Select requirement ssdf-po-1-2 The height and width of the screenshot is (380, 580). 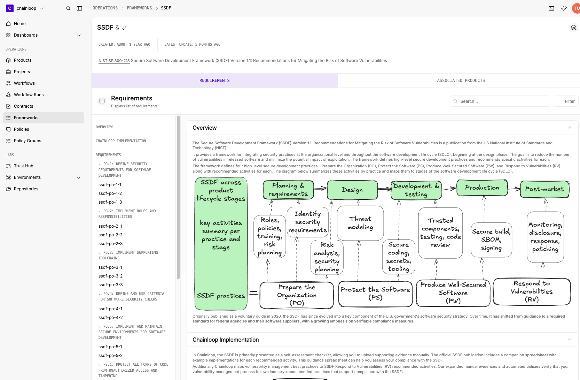110,193
